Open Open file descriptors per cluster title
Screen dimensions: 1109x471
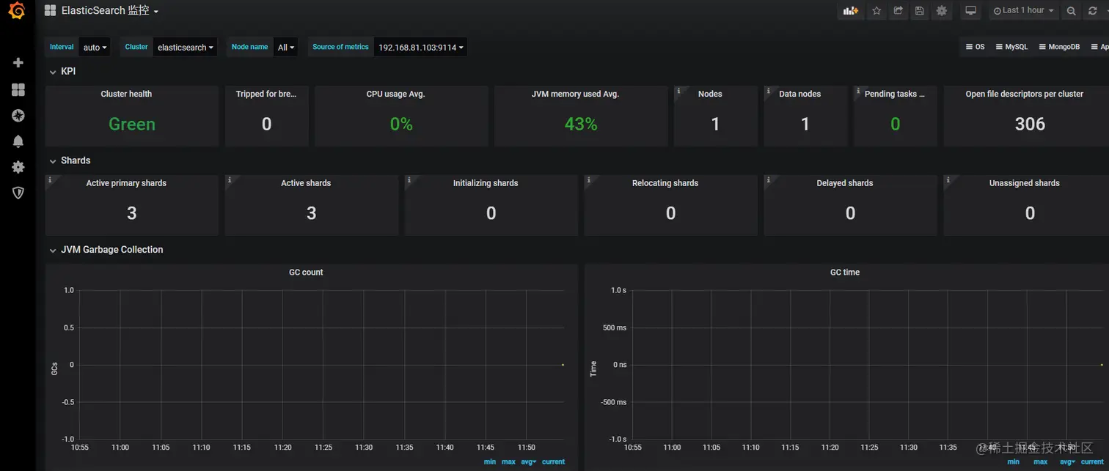coord(1024,94)
